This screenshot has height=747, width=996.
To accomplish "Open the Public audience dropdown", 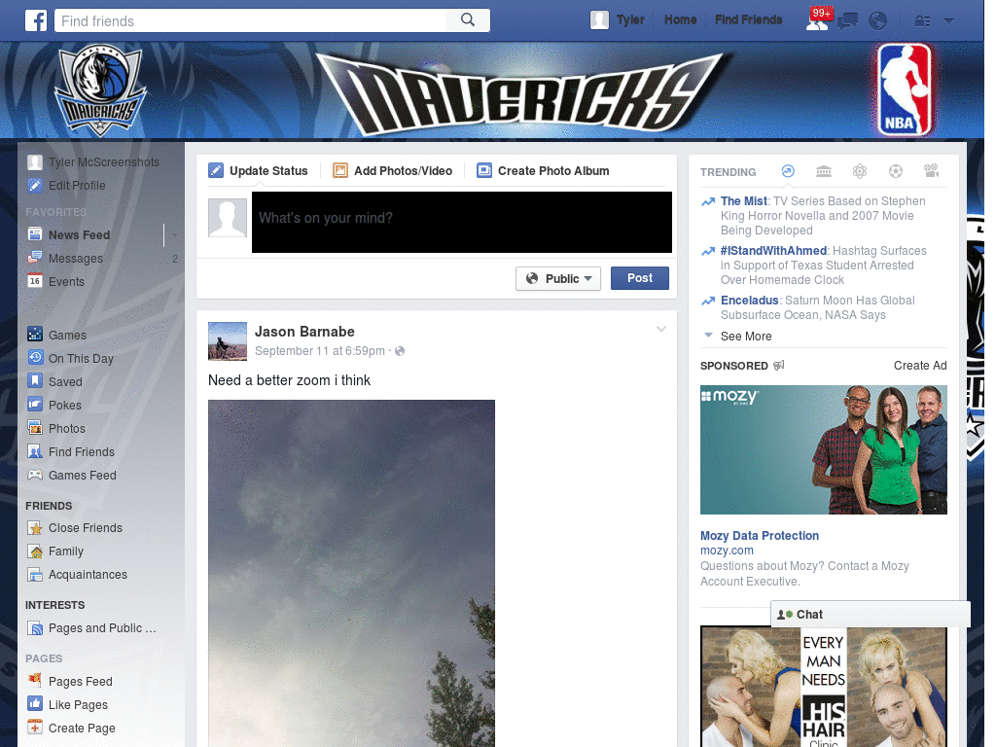I will pos(558,278).
